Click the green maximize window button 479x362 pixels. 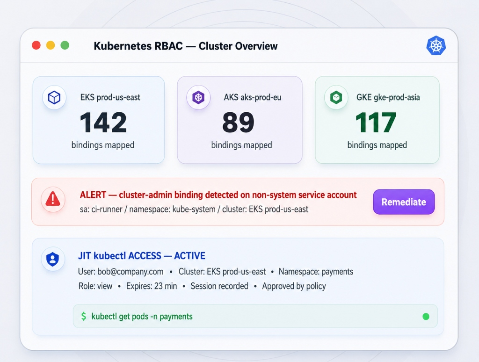coord(65,45)
